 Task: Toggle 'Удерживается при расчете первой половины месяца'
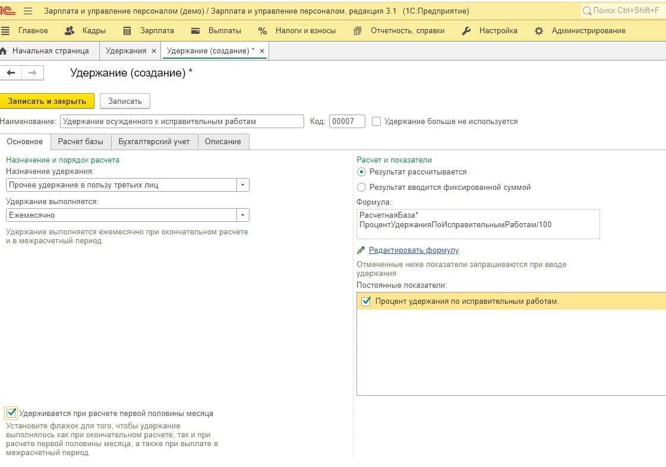click(11, 413)
